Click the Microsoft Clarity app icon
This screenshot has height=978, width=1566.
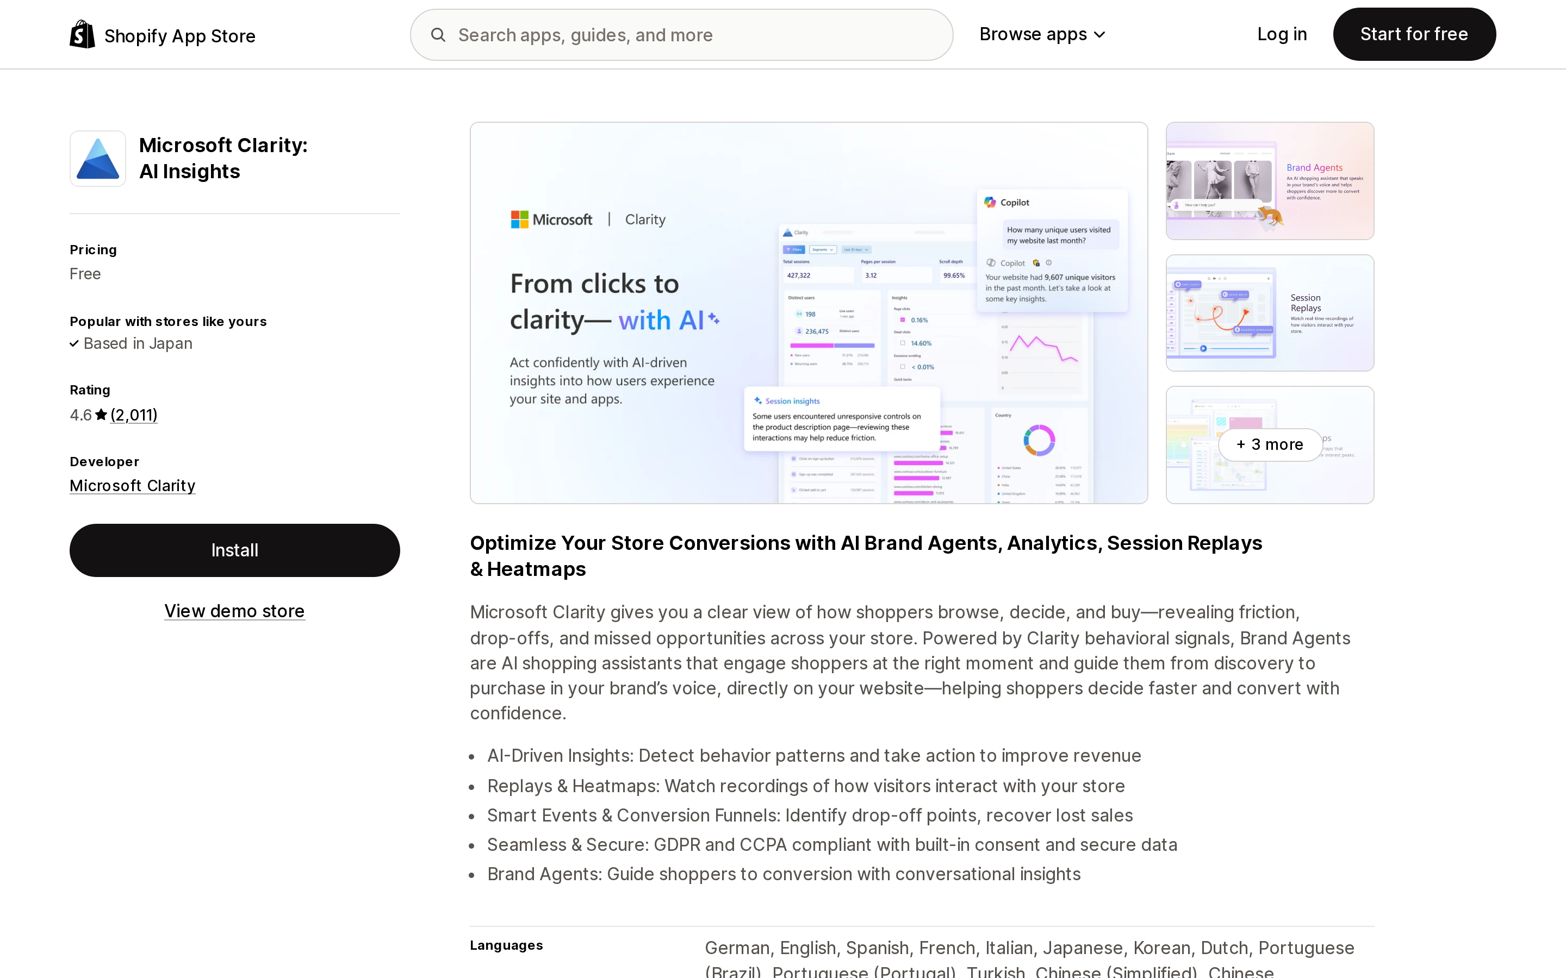click(98, 159)
